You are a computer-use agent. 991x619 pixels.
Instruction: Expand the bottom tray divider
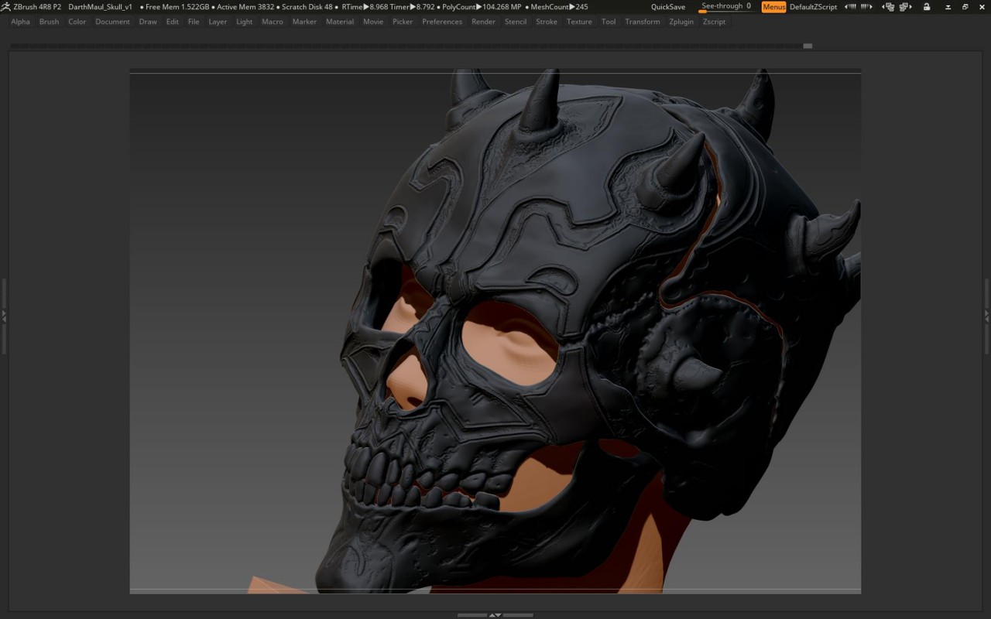coord(495,615)
